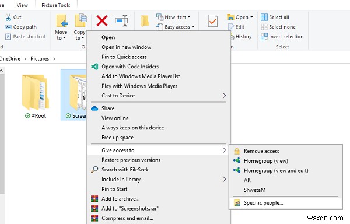Image resolution: width=350 pixels, height=224 pixels.
Task: Click Pictures in the address breadcrumb
Action: pyautogui.click(x=40, y=59)
